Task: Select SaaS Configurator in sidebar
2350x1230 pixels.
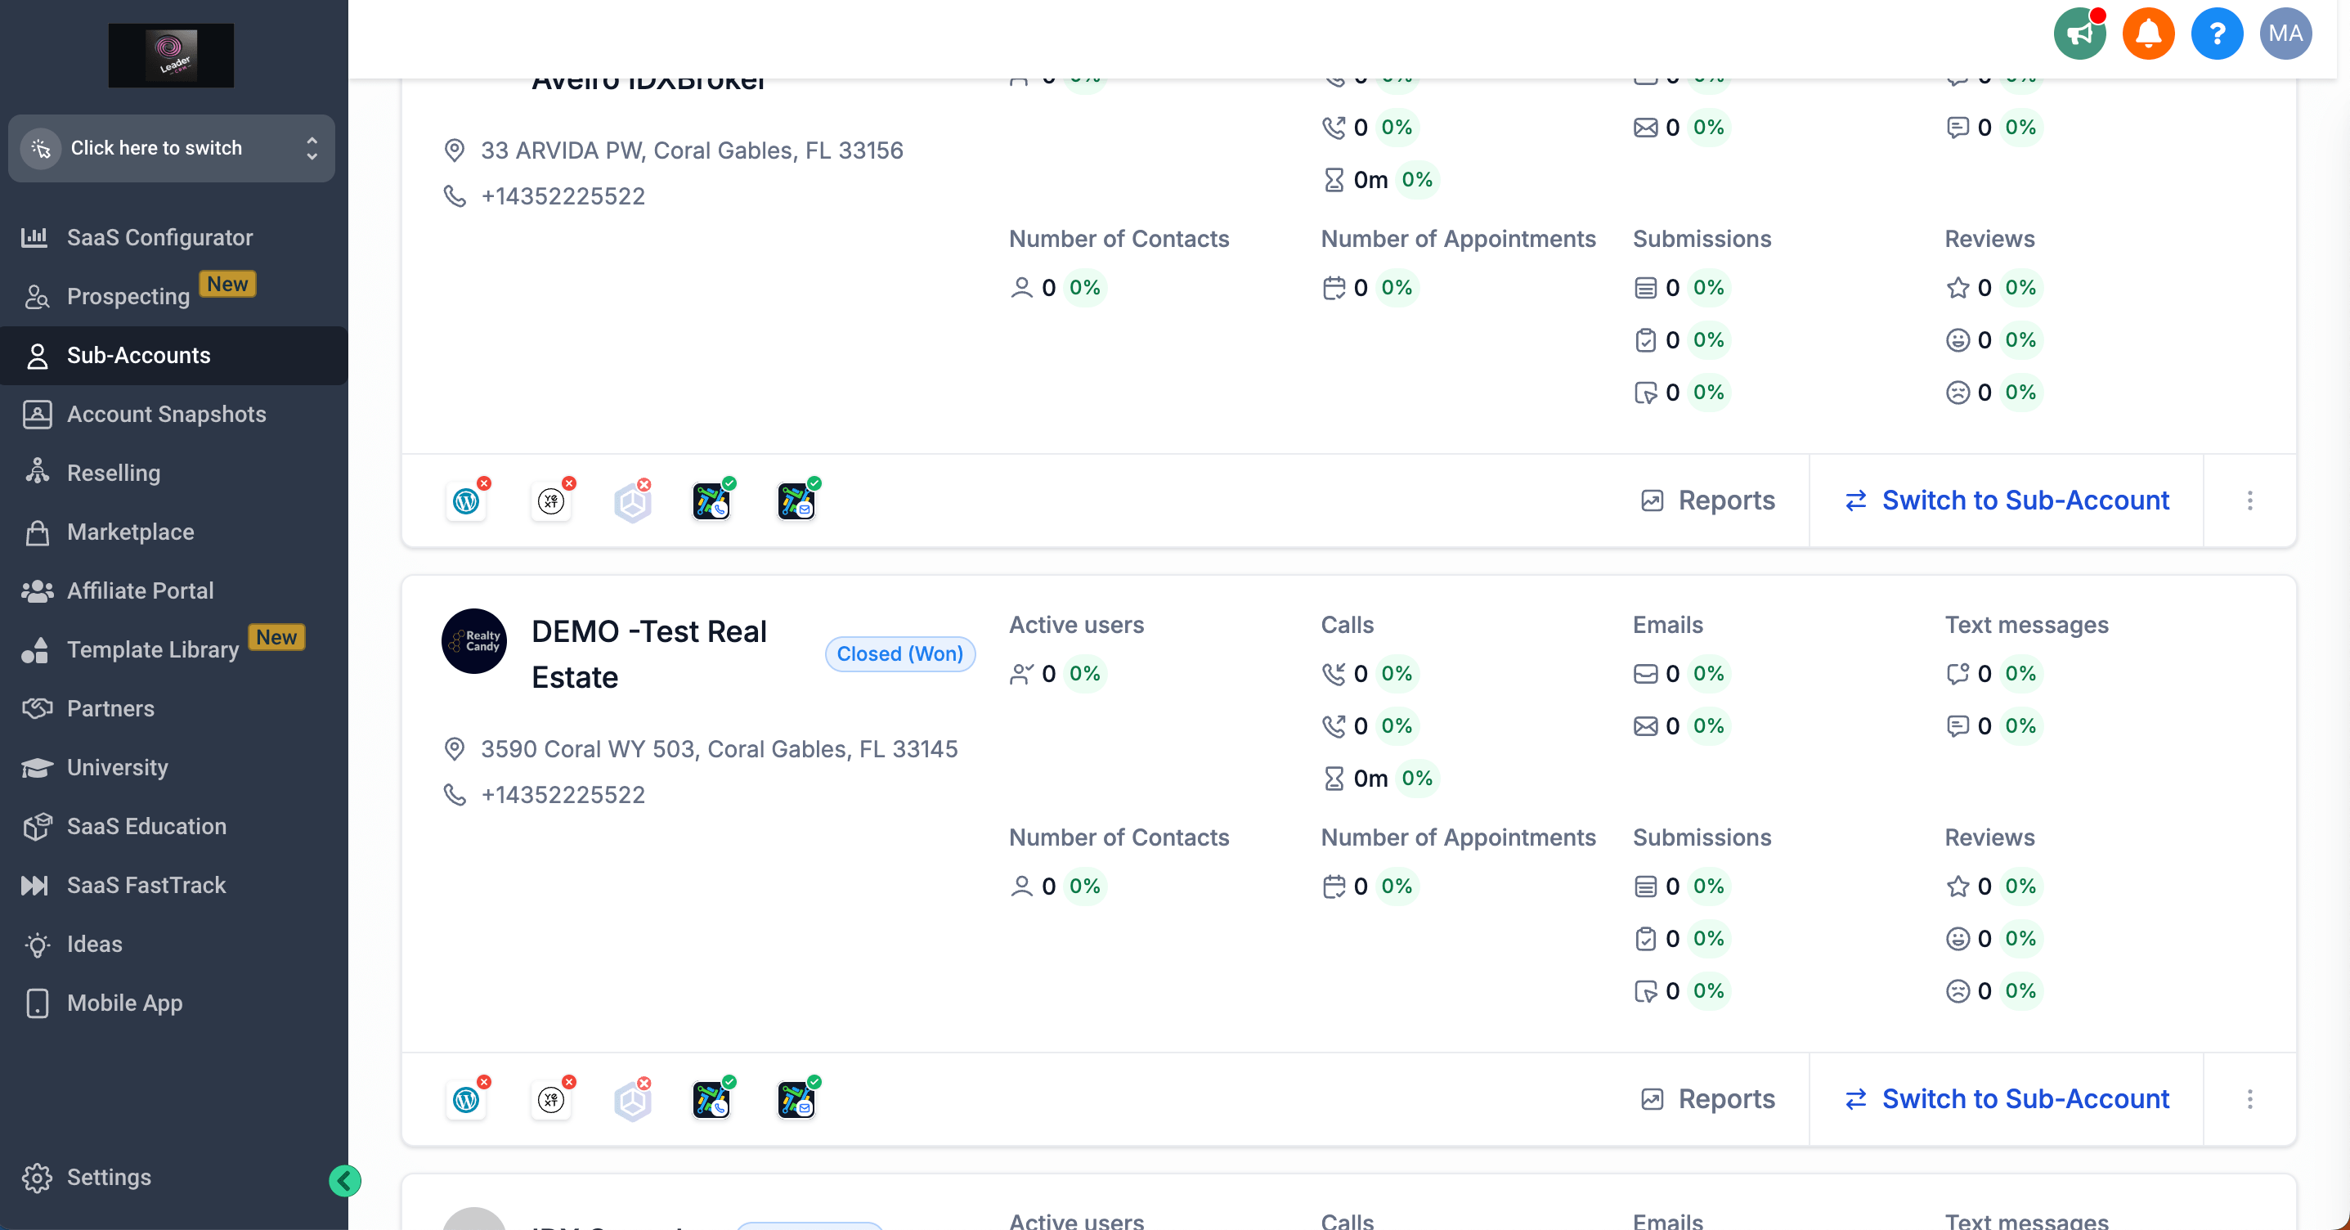Action: (159, 237)
